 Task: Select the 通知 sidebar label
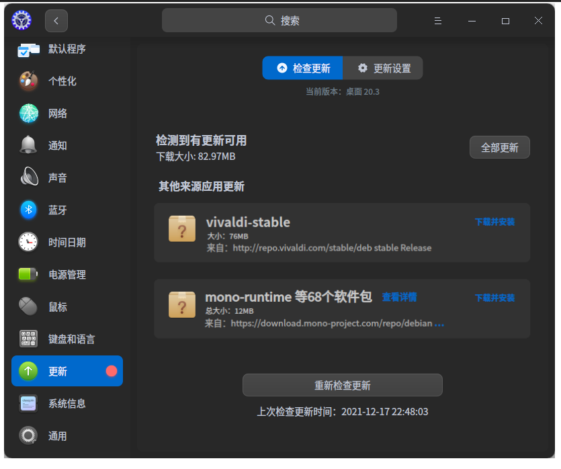pyautogui.click(x=58, y=146)
